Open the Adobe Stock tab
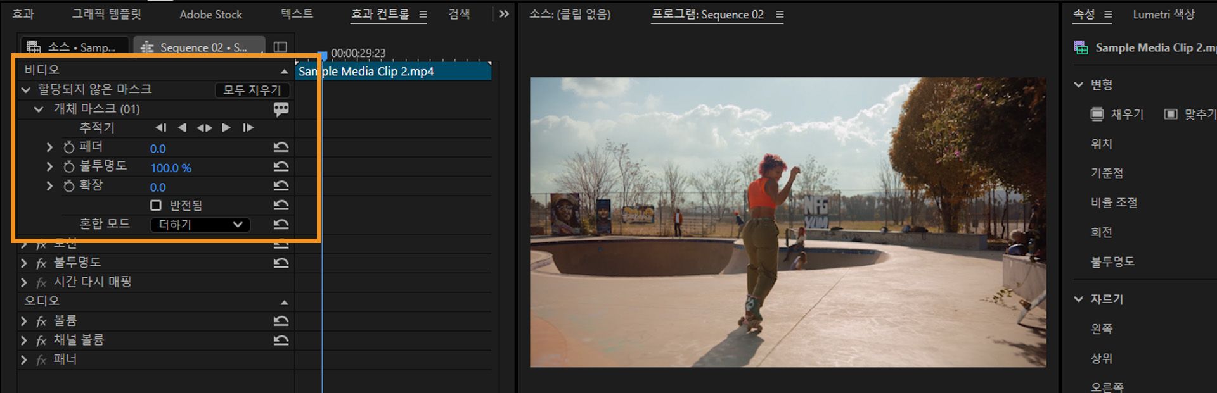Viewport: 1217px width, 393px height. tap(211, 14)
